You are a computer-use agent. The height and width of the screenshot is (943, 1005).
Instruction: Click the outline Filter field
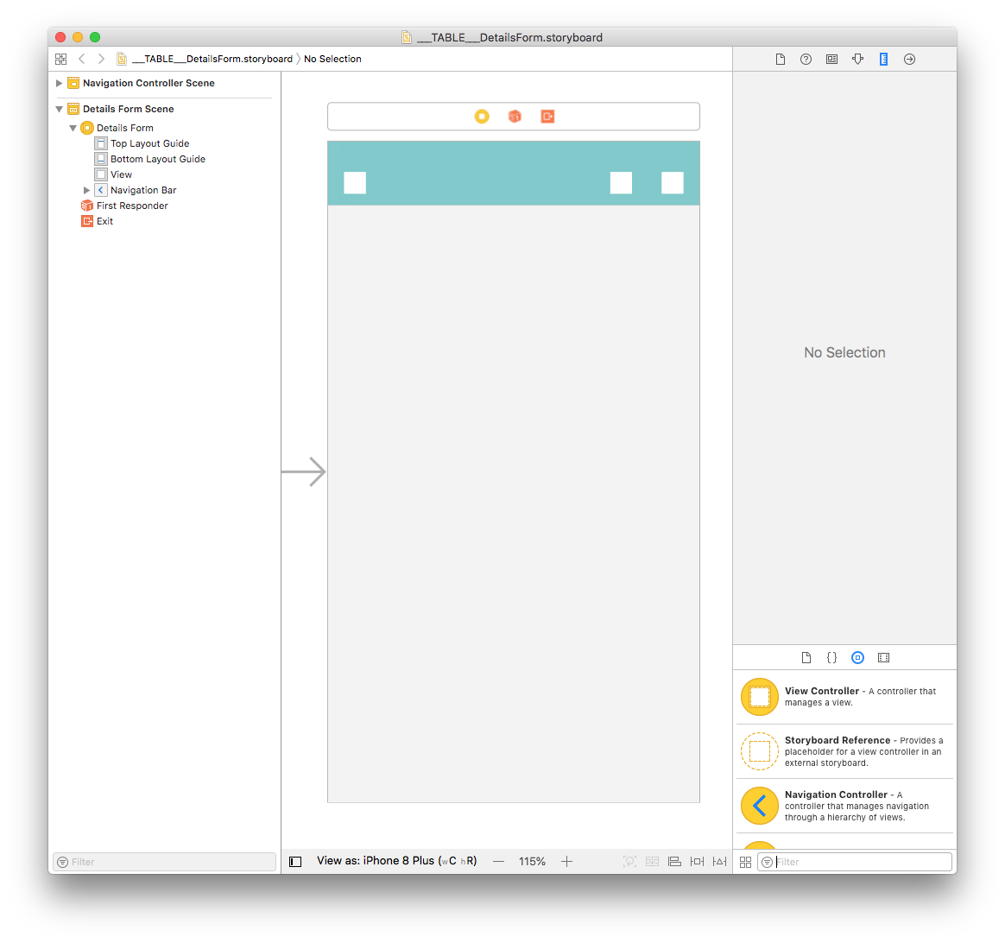point(164,862)
